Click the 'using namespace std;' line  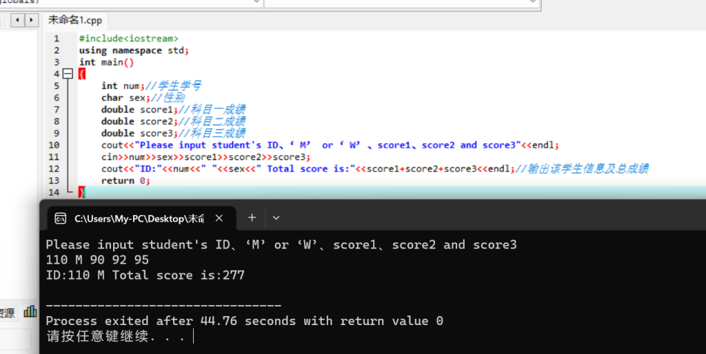[134, 50]
